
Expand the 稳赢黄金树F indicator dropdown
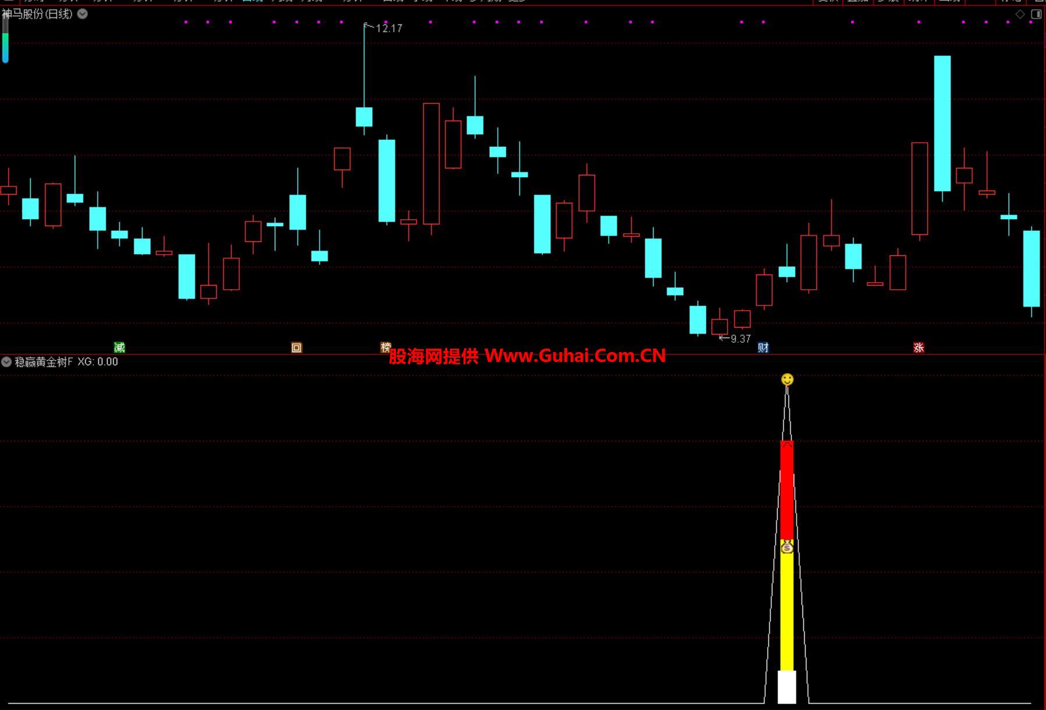pos(6,362)
